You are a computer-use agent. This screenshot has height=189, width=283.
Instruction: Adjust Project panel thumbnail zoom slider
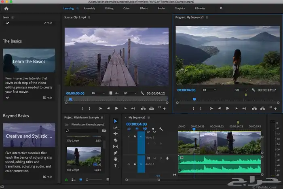click(x=87, y=180)
